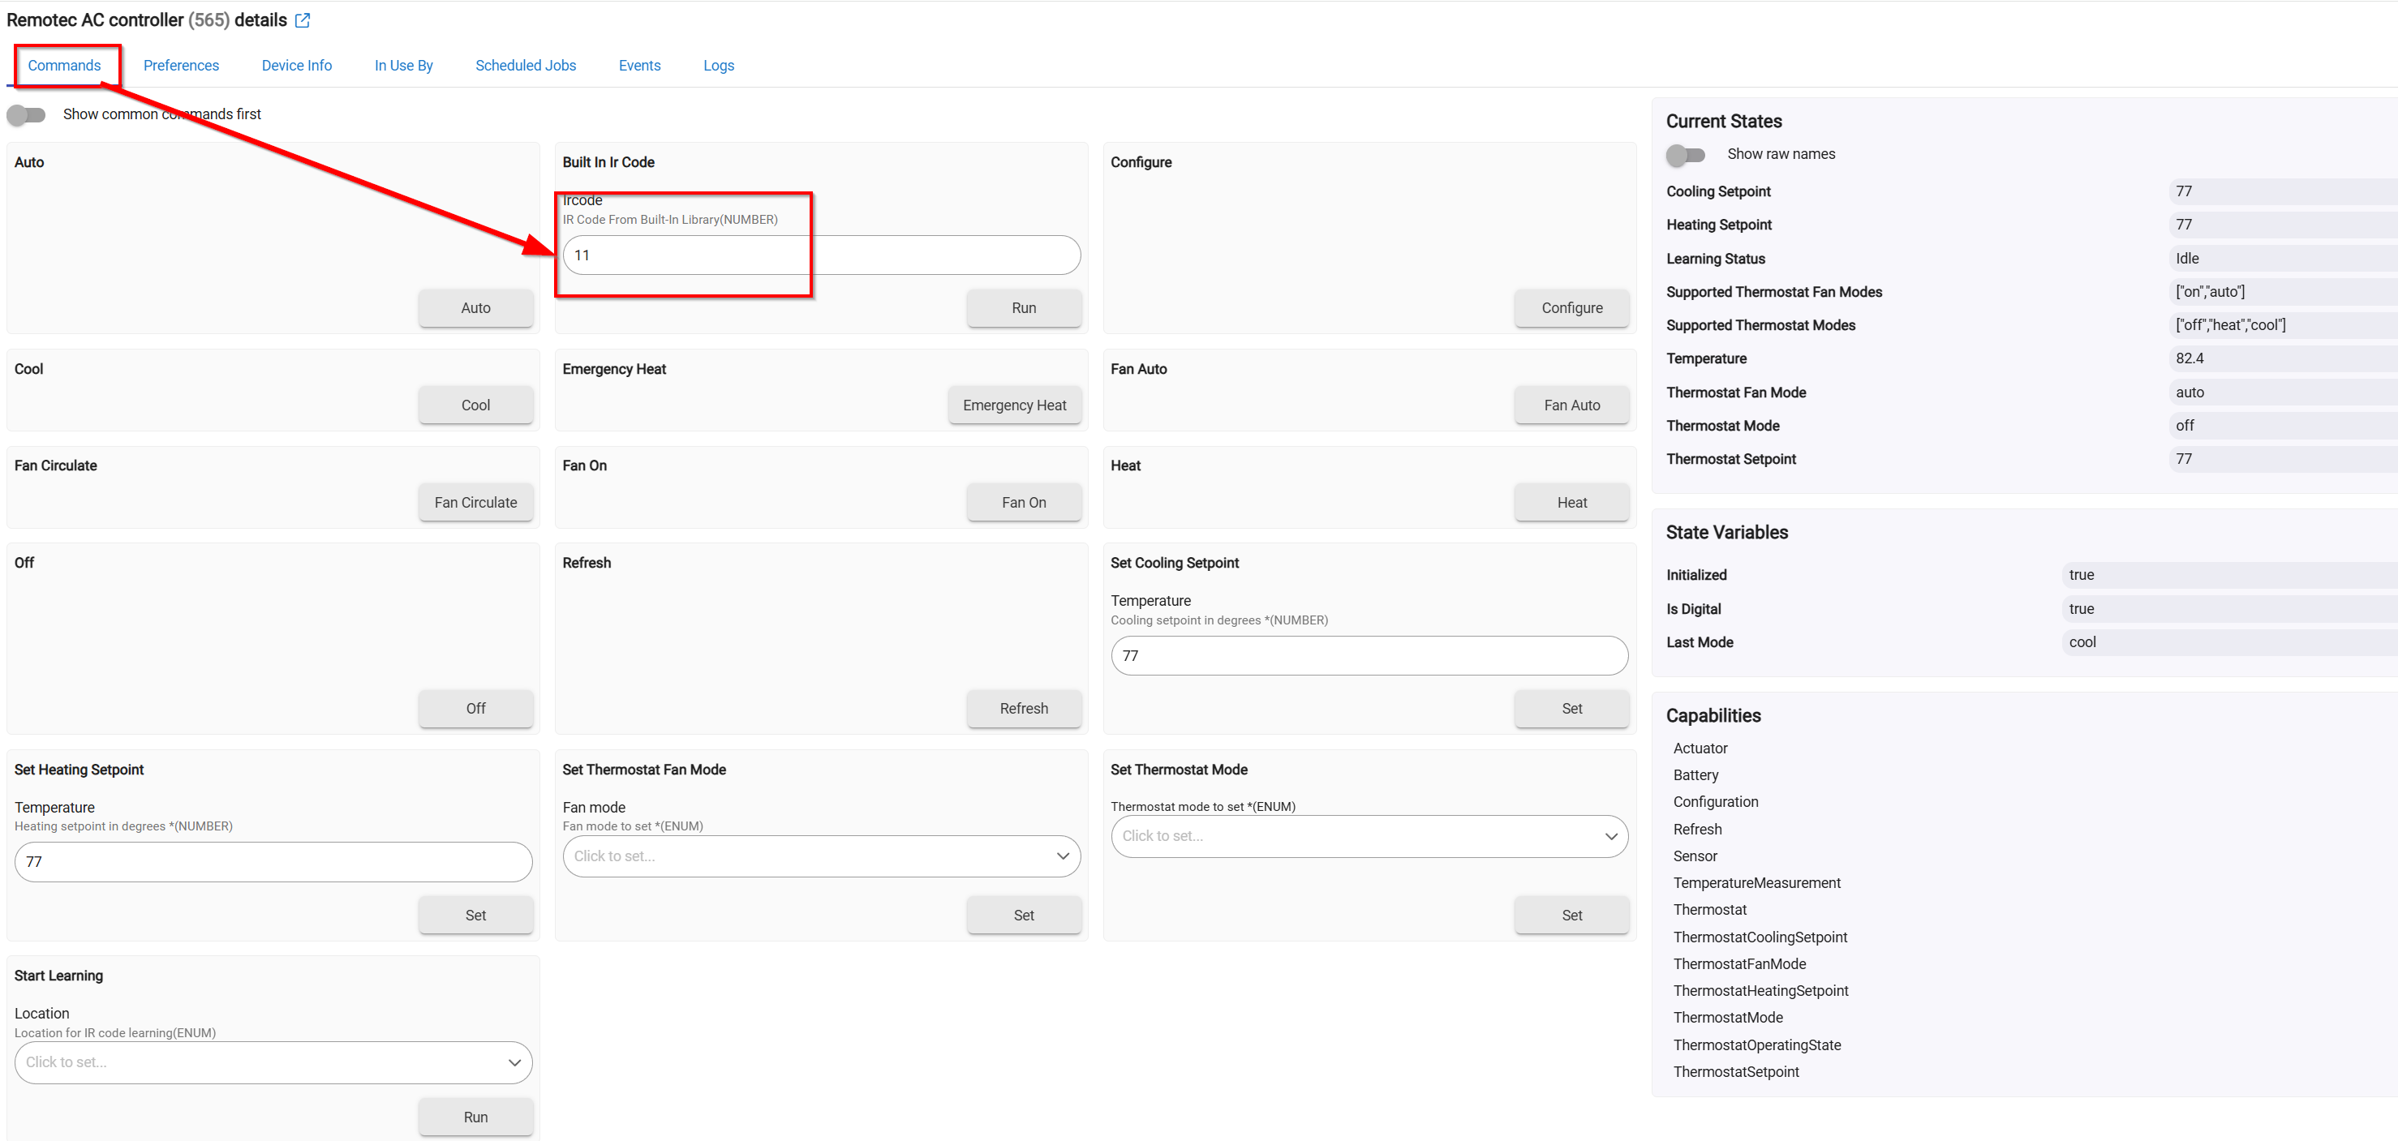The image size is (2398, 1141).
Task: Go to the Scheduled Jobs tab
Action: (526, 65)
